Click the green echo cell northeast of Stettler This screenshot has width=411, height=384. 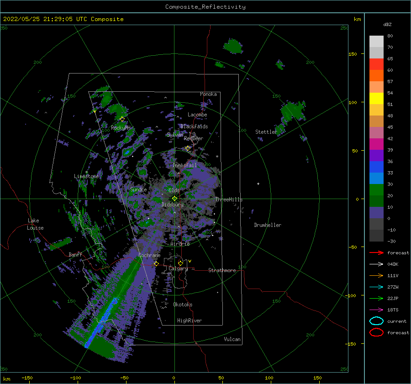tap(293, 111)
